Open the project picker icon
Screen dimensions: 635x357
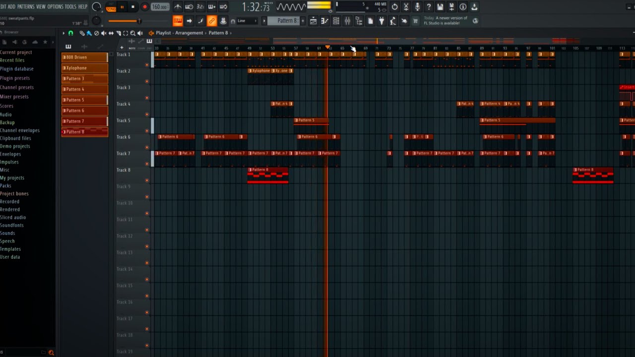click(x=370, y=21)
